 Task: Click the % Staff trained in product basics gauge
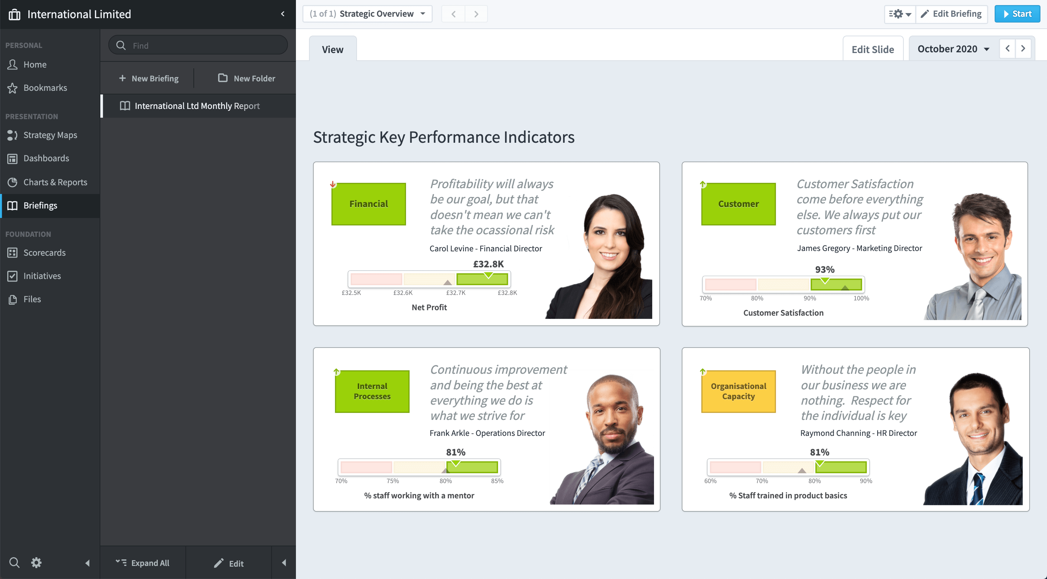click(x=788, y=467)
